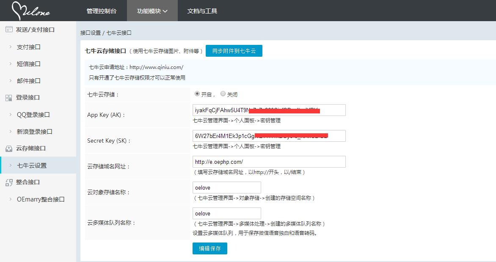The image size is (496, 262).
Task: Select the 开启 radio button
Action: pos(197,94)
